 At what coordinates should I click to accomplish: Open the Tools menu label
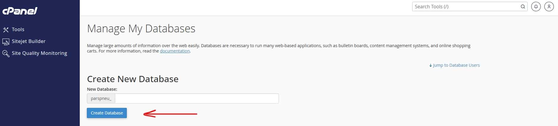click(18, 29)
